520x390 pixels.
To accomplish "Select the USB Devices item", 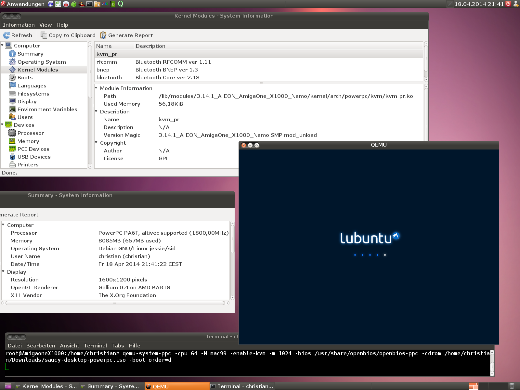I will [x=34, y=157].
